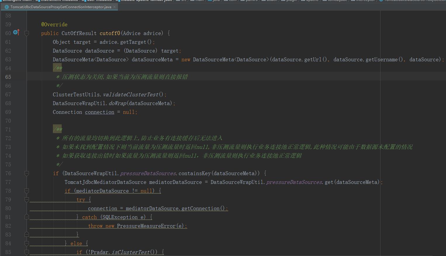The width and height of the screenshot is (446, 256).
Task: Click SQLException in the catch clause
Action: coord(120,217)
